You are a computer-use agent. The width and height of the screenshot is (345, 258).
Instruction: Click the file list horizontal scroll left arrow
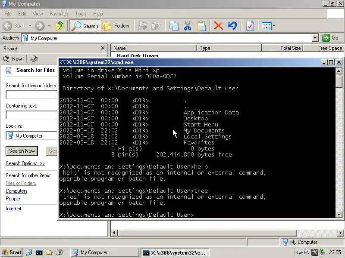pos(114,233)
